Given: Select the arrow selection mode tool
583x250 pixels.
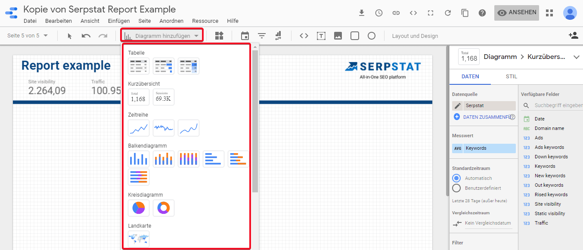Looking at the screenshot, I should [x=70, y=36].
